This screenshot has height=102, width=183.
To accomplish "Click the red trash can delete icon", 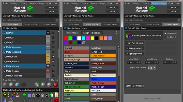I will pos(56,85).
